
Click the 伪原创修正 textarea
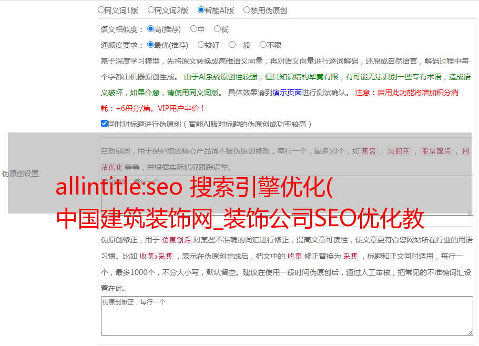tap(287, 316)
